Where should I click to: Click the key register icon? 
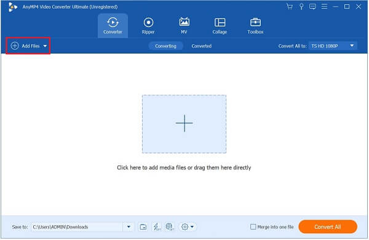pos(301,7)
